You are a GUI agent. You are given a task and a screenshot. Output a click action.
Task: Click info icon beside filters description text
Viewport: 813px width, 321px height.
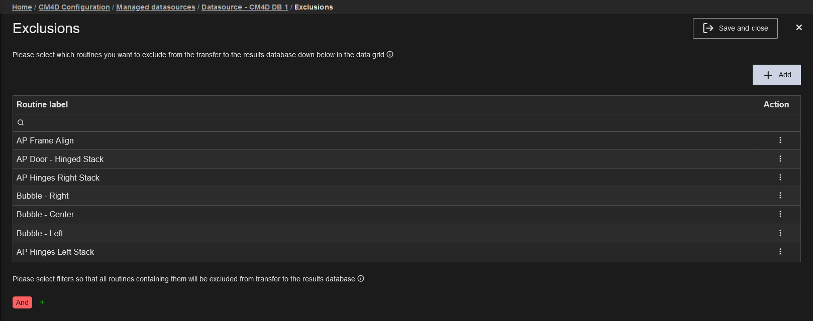click(x=361, y=279)
